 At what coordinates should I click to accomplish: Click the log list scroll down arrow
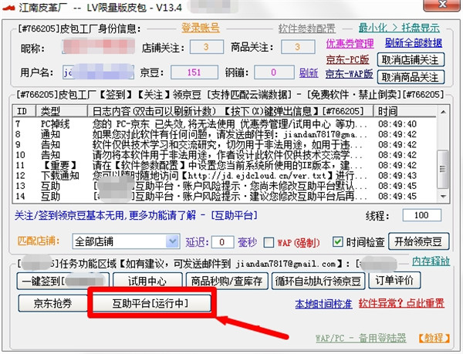(443, 197)
